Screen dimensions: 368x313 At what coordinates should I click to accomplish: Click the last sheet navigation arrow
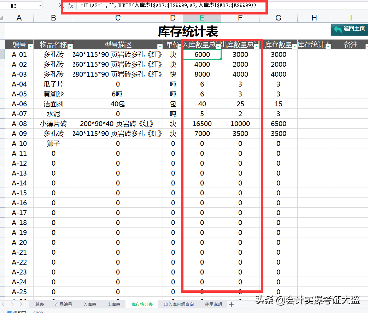[21, 304]
